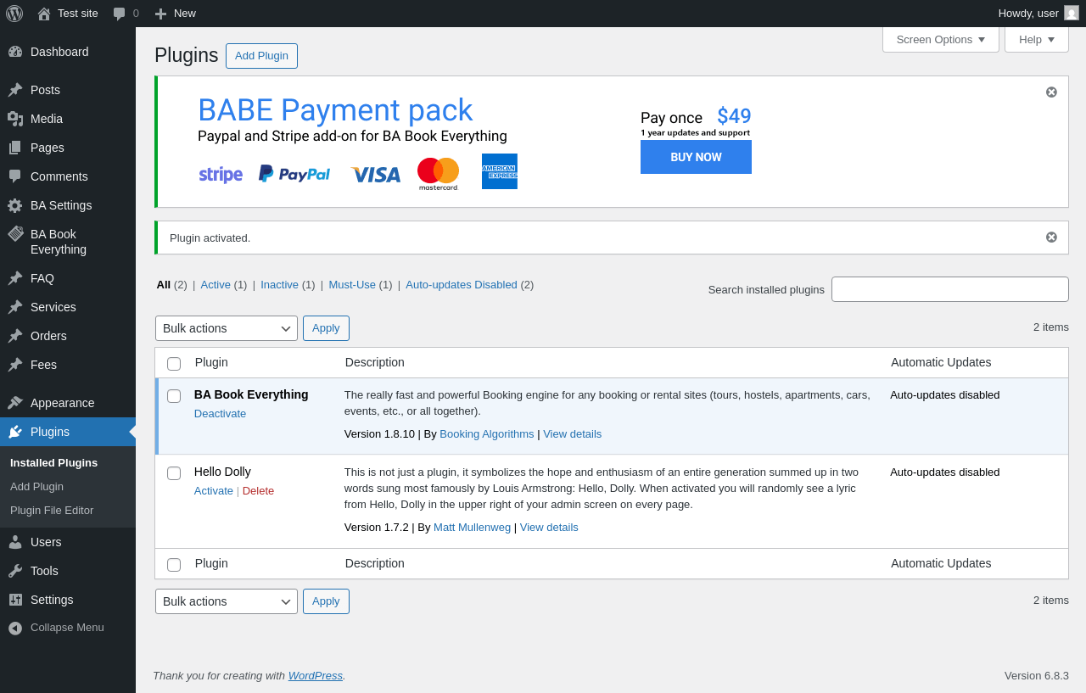
Task: Open Installed Plugins submenu item
Action: tap(53, 463)
